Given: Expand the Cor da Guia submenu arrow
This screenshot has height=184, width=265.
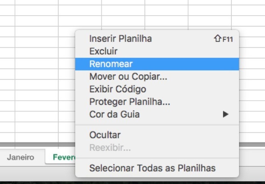Looking at the screenshot, I should point(226,114).
